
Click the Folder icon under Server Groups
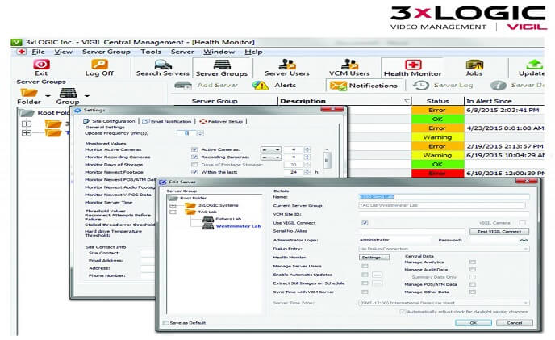[29, 93]
